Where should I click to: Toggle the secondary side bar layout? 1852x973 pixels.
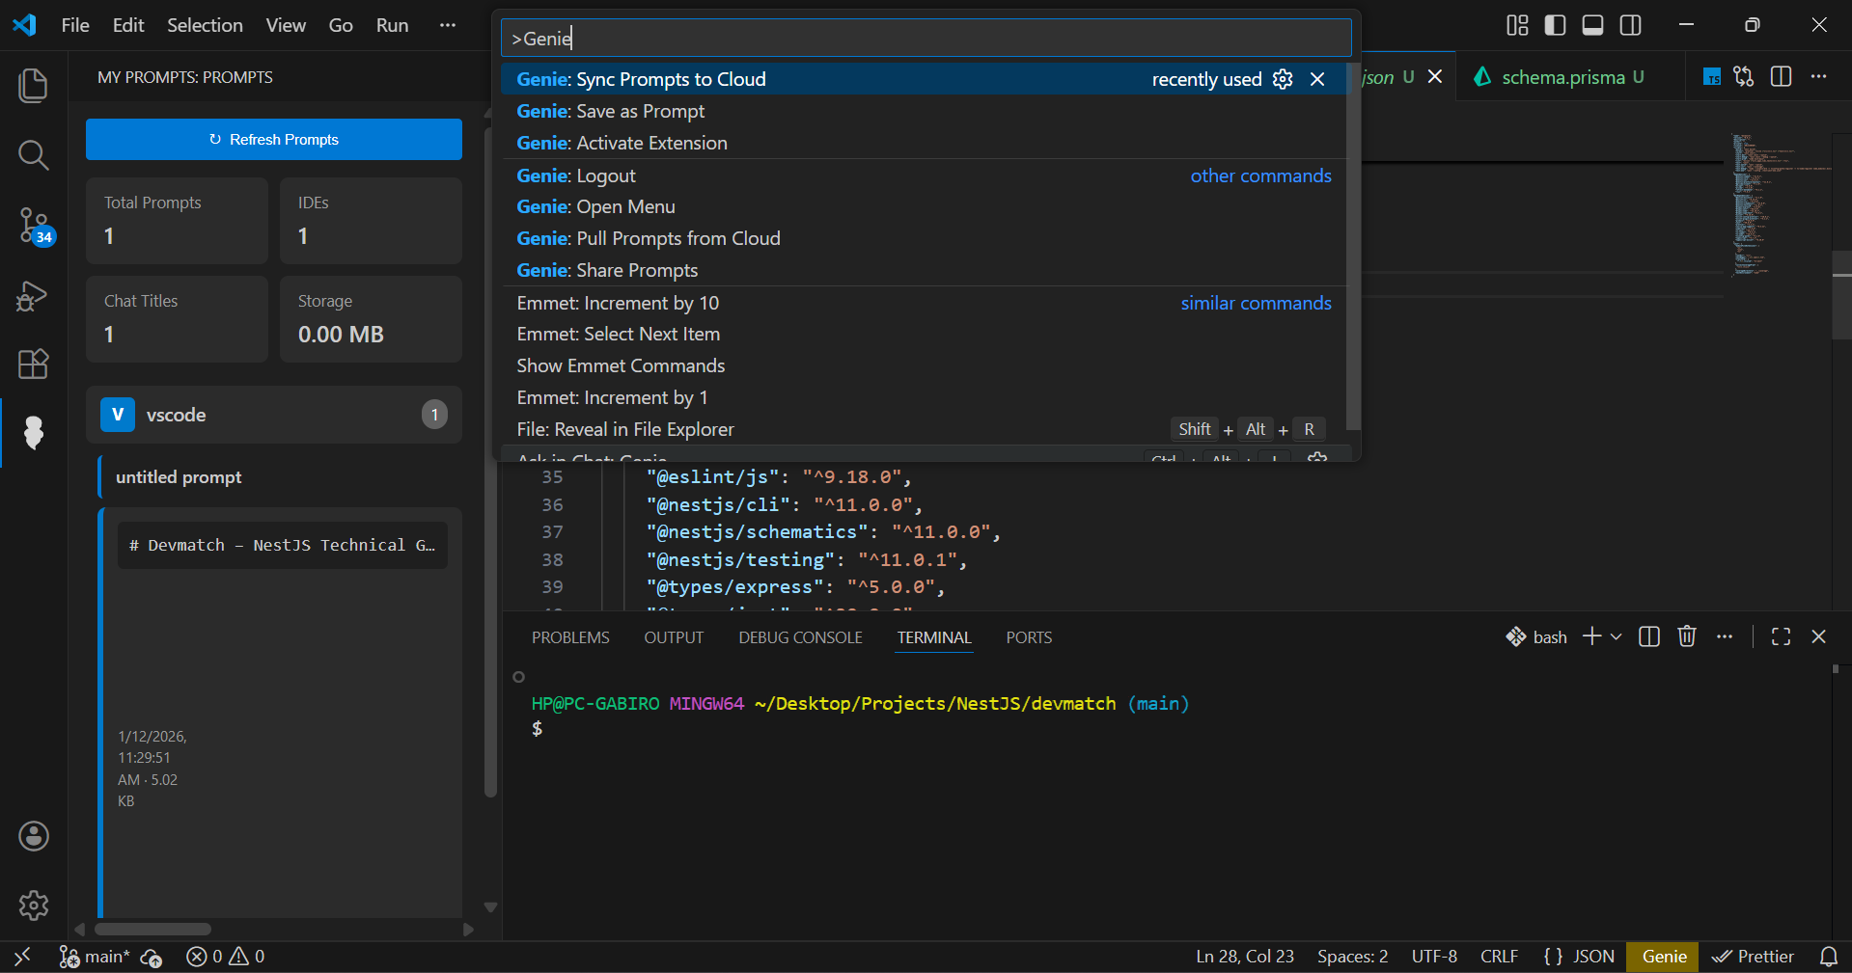(x=1630, y=25)
